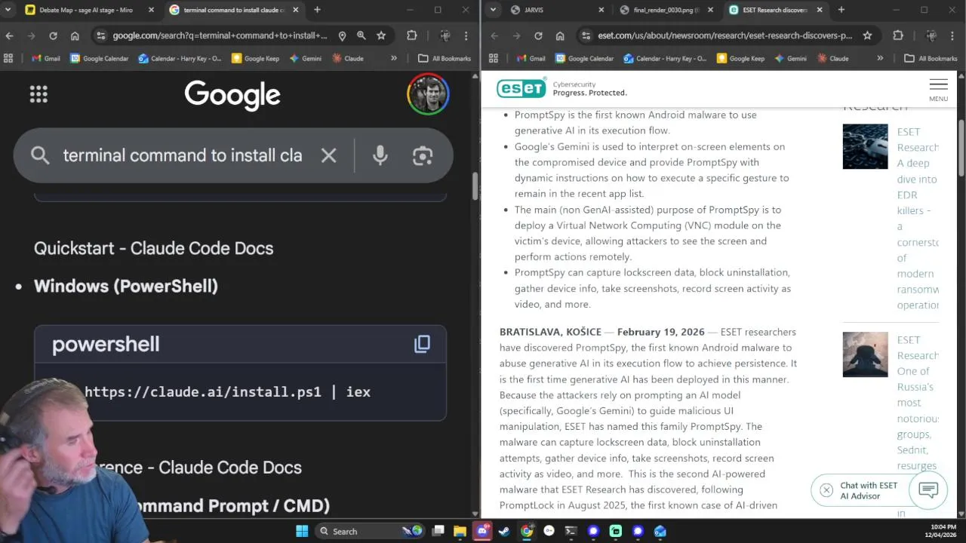966x543 pixels.
Task: Reload the ESET page in right window
Action: tap(538, 35)
